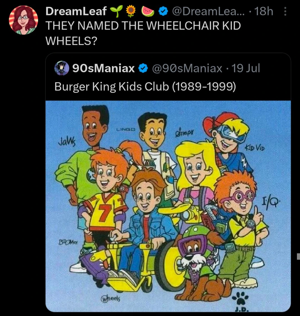Image resolution: width=300 pixels, height=316 pixels.
Task: Open the DreamLeaf display name link
Action: pyautogui.click(x=76, y=11)
